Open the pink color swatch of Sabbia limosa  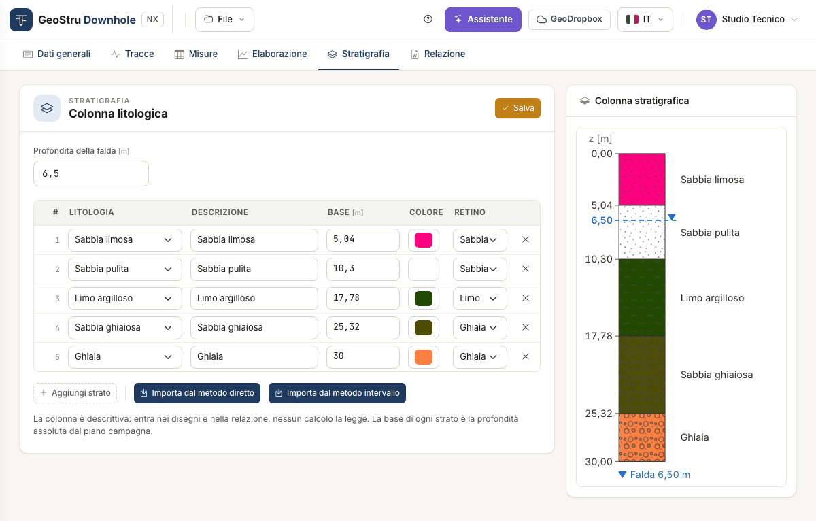click(424, 239)
